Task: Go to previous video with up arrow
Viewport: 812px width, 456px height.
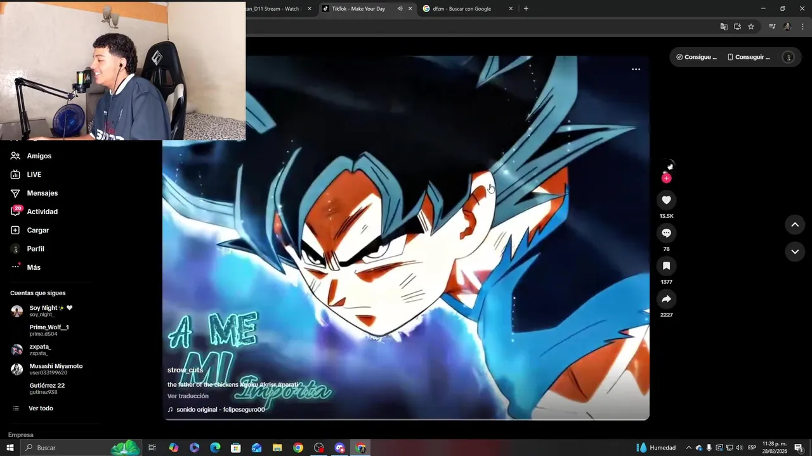Action: point(795,225)
